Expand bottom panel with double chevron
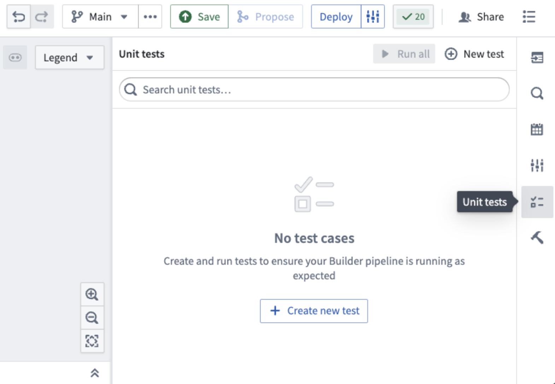The height and width of the screenshot is (384, 555). [x=94, y=373]
